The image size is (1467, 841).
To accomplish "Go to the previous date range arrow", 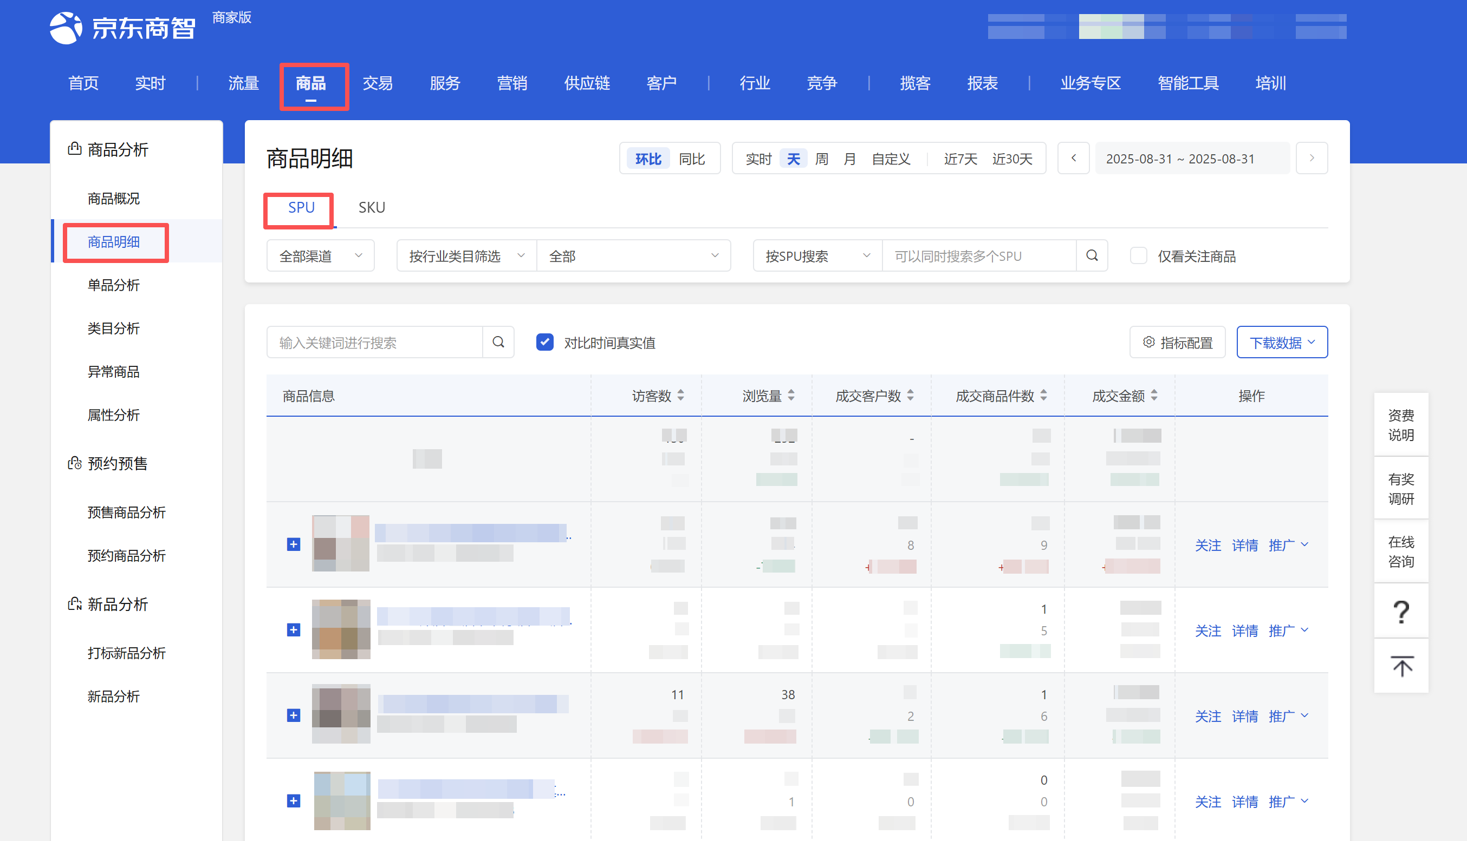I will pyautogui.click(x=1073, y=157).
